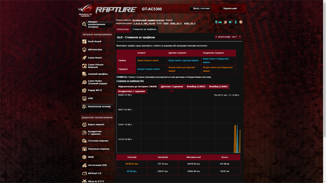Open the Гостьова мережа icon

pyautogui.click(x=84, y=141)
